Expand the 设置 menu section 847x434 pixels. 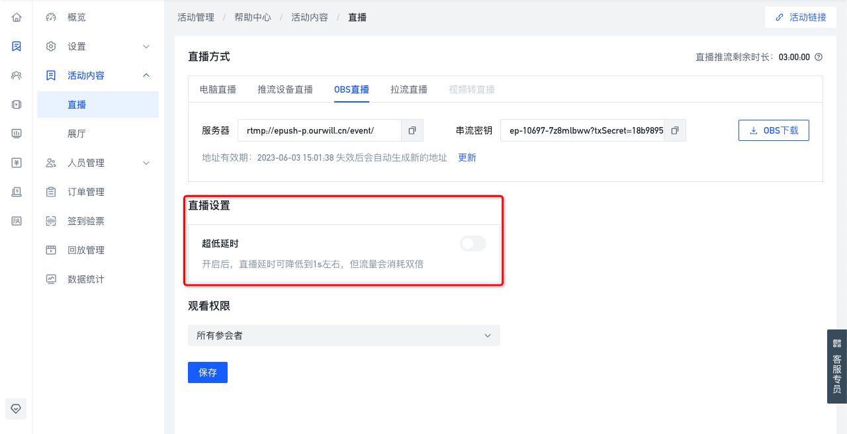coord(98,46)
